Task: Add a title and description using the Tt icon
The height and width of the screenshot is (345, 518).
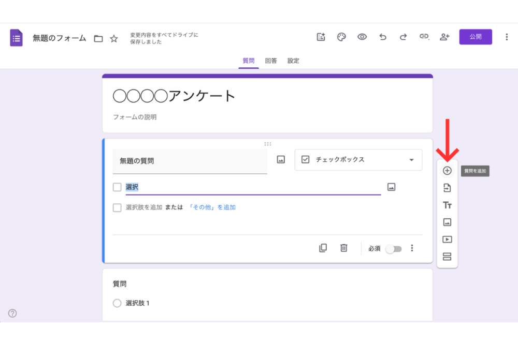Action: click(x=447, y=205)
